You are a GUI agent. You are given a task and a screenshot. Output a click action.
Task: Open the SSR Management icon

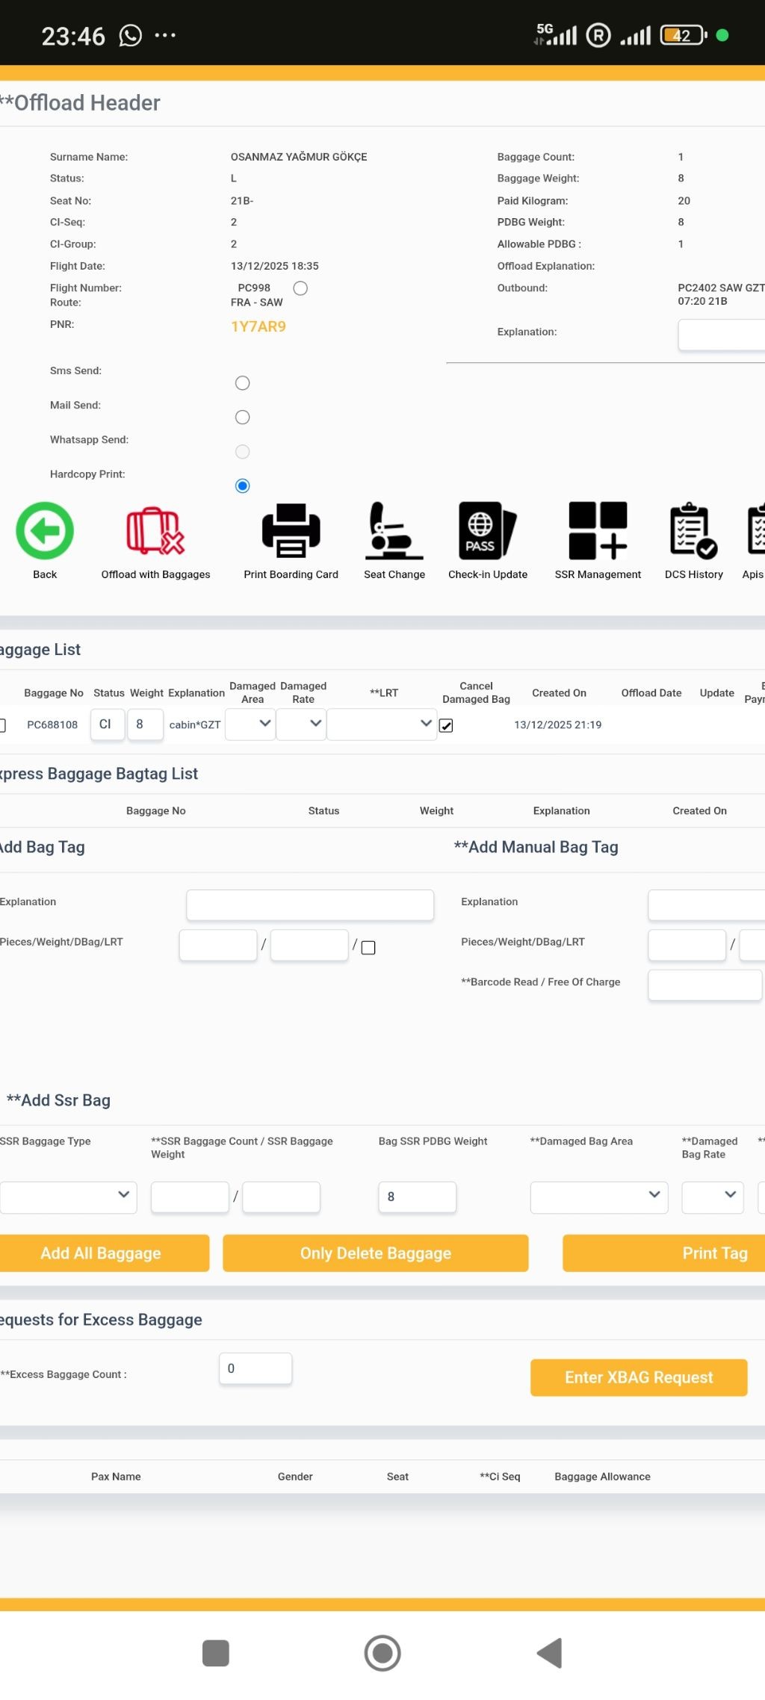point(598,531)
